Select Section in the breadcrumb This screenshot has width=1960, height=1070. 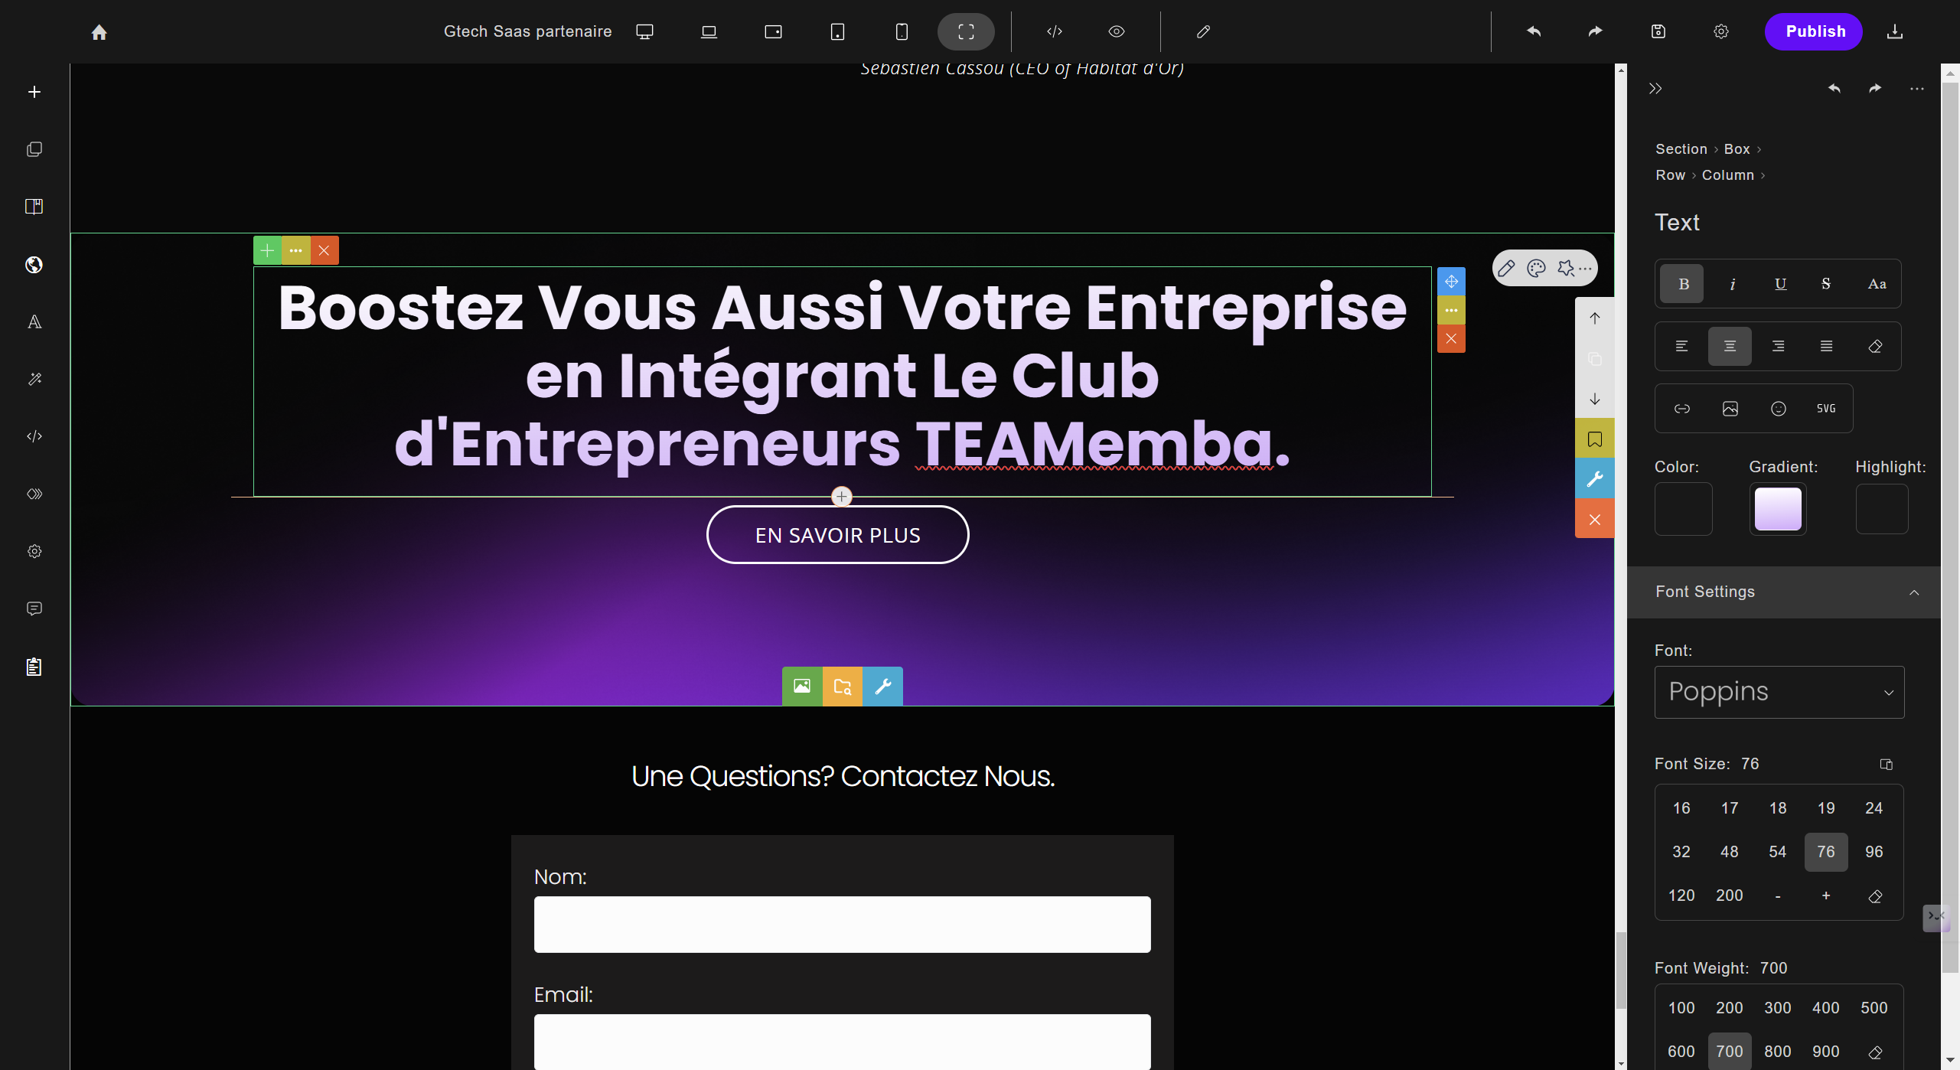tap(1681, 149)
